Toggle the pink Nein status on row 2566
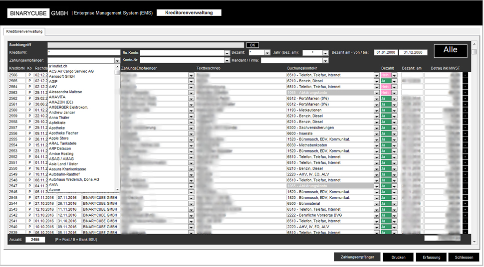This screenshot has width=484, height=267. point(385,75)
